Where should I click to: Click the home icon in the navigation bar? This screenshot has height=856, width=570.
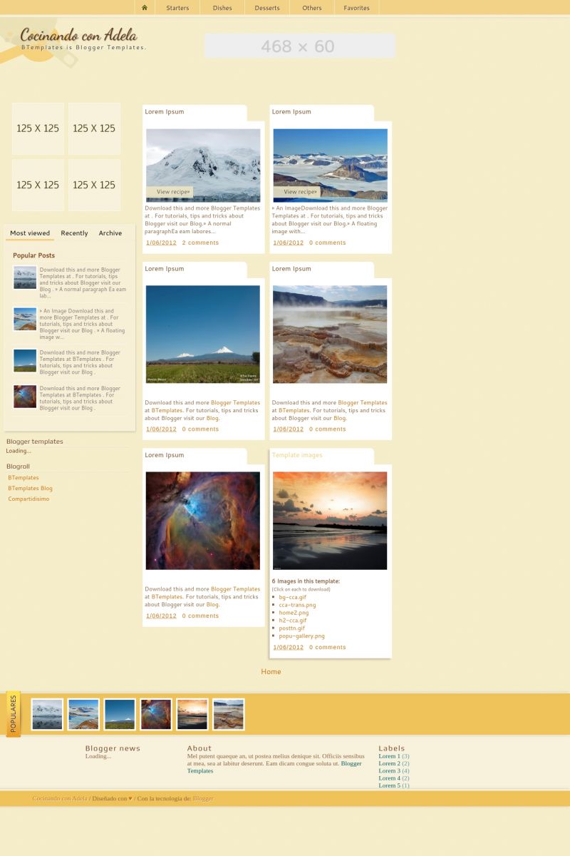145,8
